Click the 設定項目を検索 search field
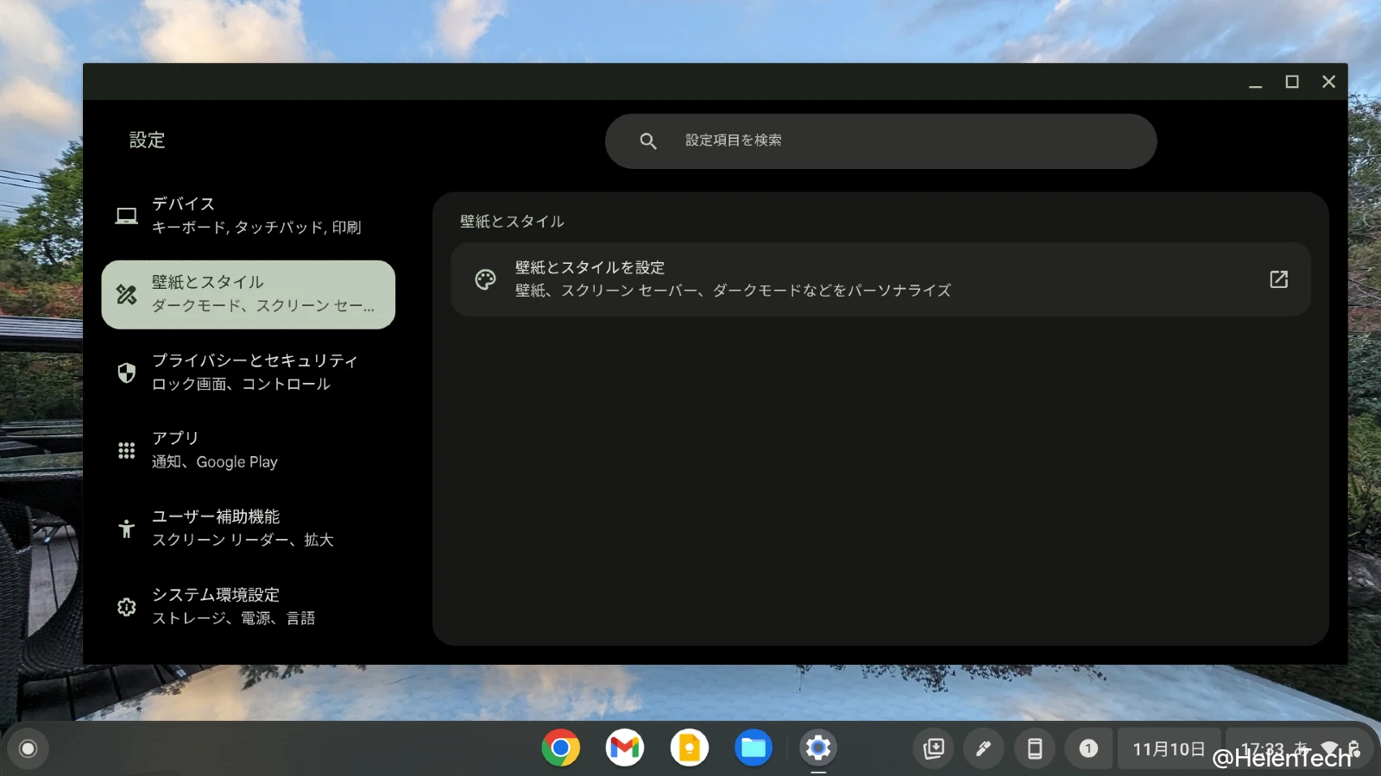The width and height of the screenshot is (1381, 776). click(880, 141)
